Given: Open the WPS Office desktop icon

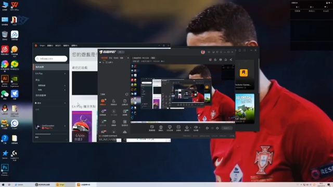Looking at the screenshot, I should pos(15,6).
